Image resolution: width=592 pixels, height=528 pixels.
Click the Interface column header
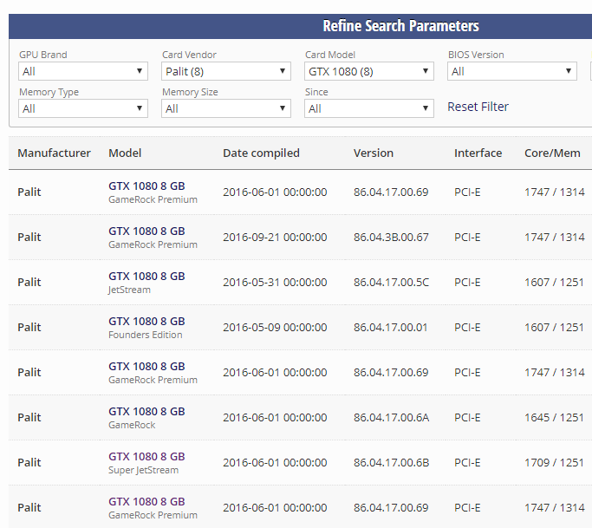pos(478,153)
